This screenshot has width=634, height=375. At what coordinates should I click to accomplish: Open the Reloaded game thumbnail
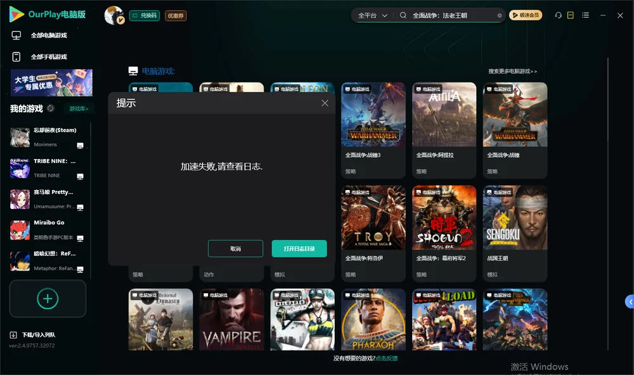point(302,319)
